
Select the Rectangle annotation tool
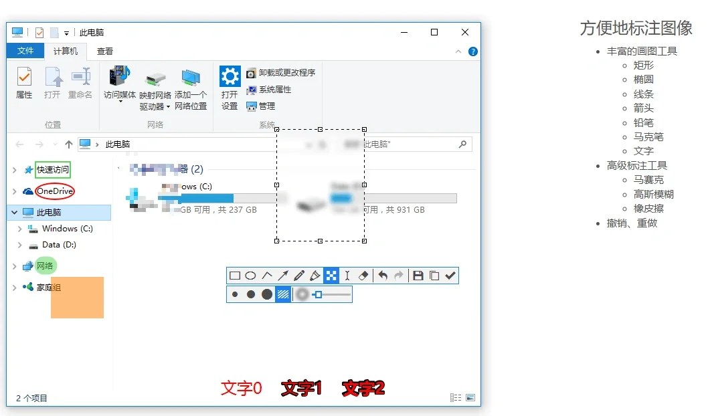pyautogui.click(x=235, y=275)
